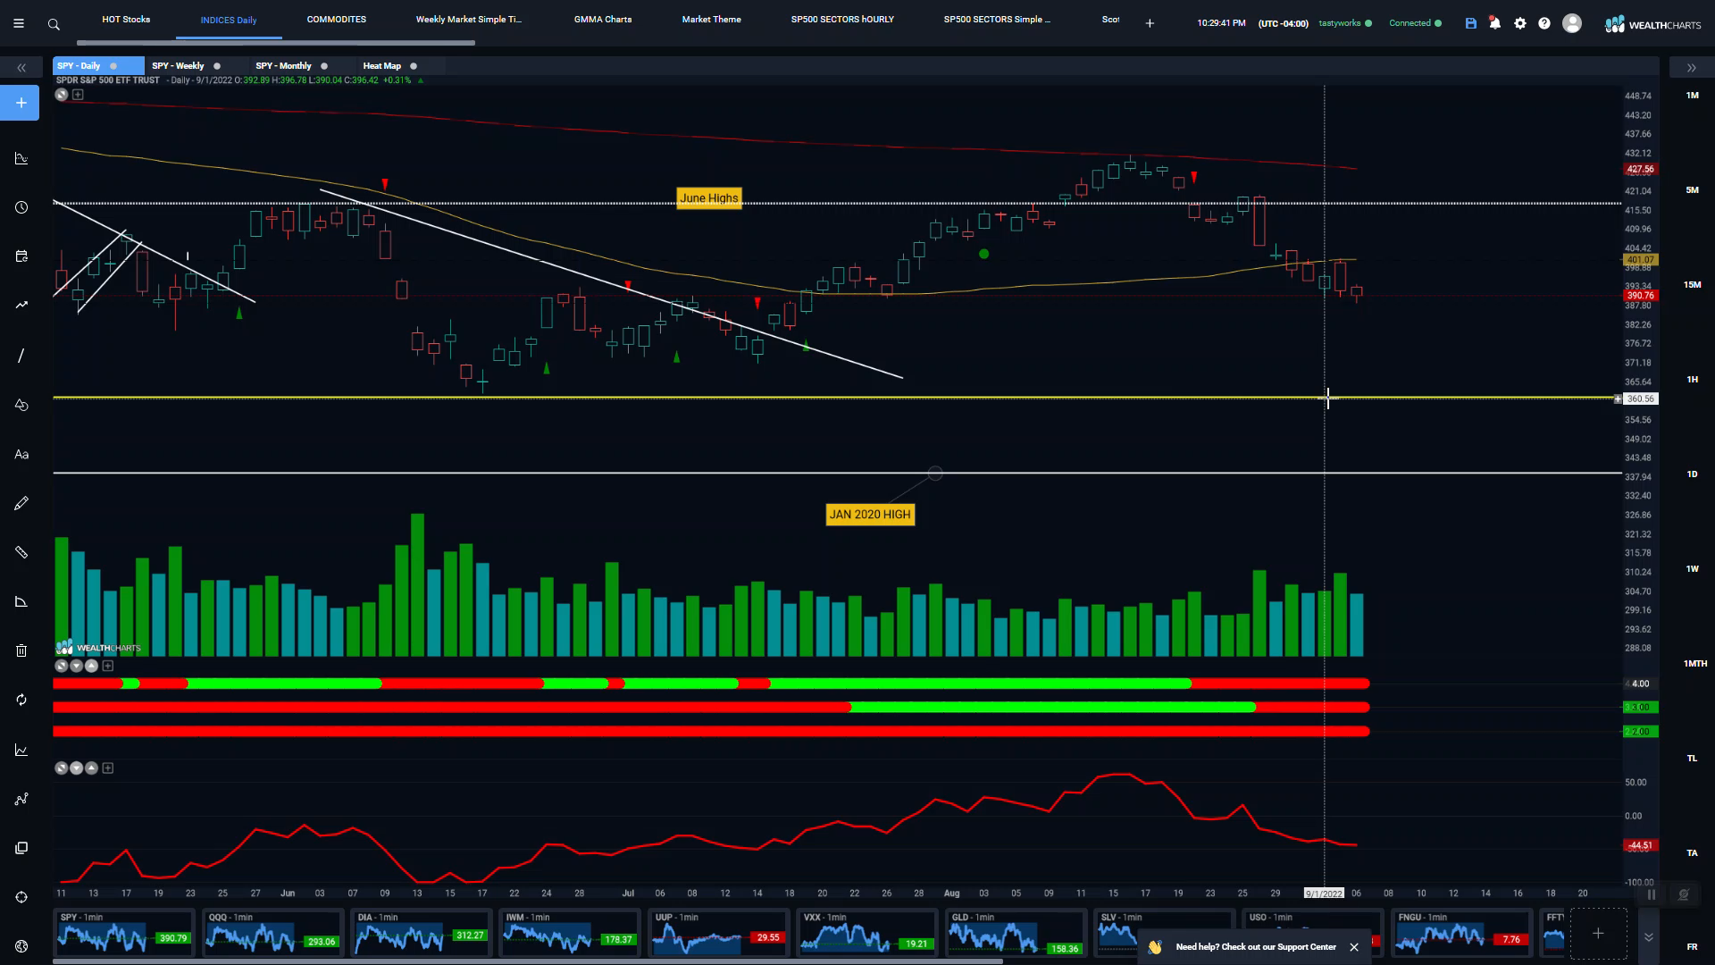1715x965 pixels.
Task: Open the QQQ - 1min mini chart
Action: [x=273, y=933]
